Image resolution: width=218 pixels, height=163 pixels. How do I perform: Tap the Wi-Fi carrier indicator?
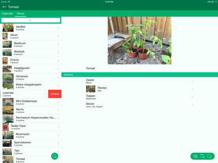pyautogui.click(x=9, y=2)
